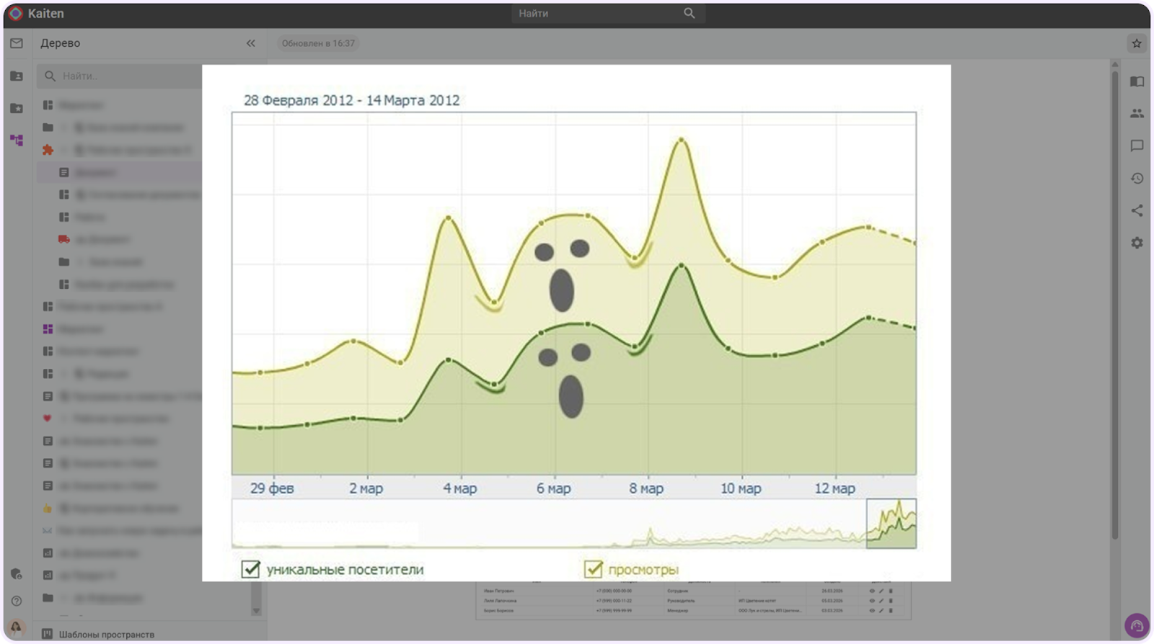Open the mail inbox icon in left rail

16,43
